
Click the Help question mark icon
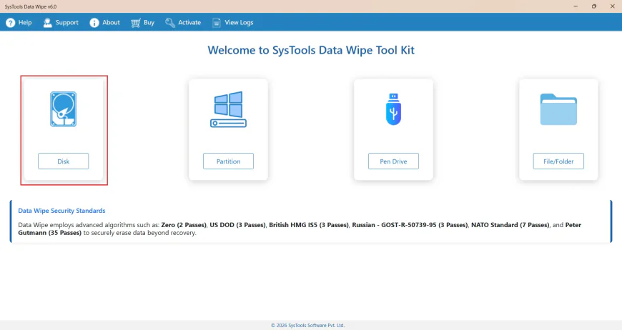click(x=11, y=23)
